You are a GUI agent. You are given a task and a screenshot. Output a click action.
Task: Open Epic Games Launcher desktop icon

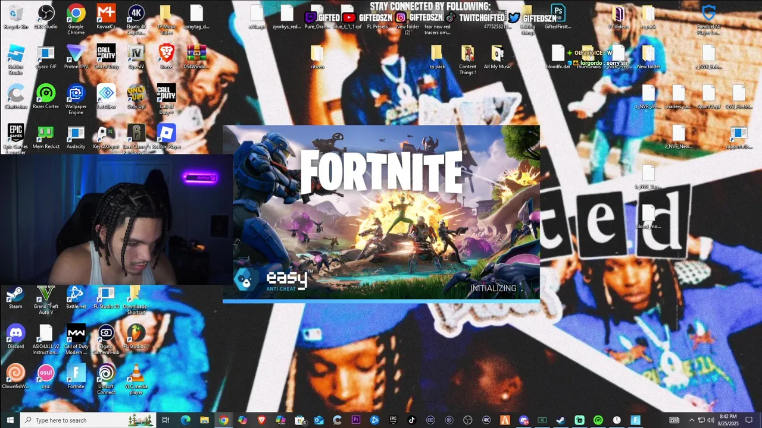pos(15,139)
